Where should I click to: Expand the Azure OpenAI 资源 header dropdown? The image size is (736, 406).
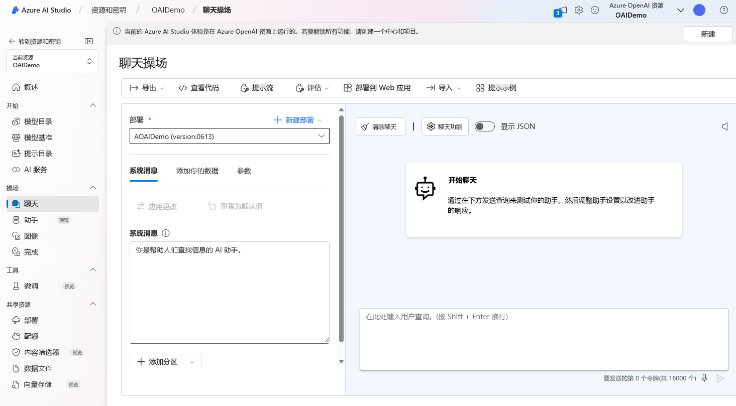coord(681,11)
